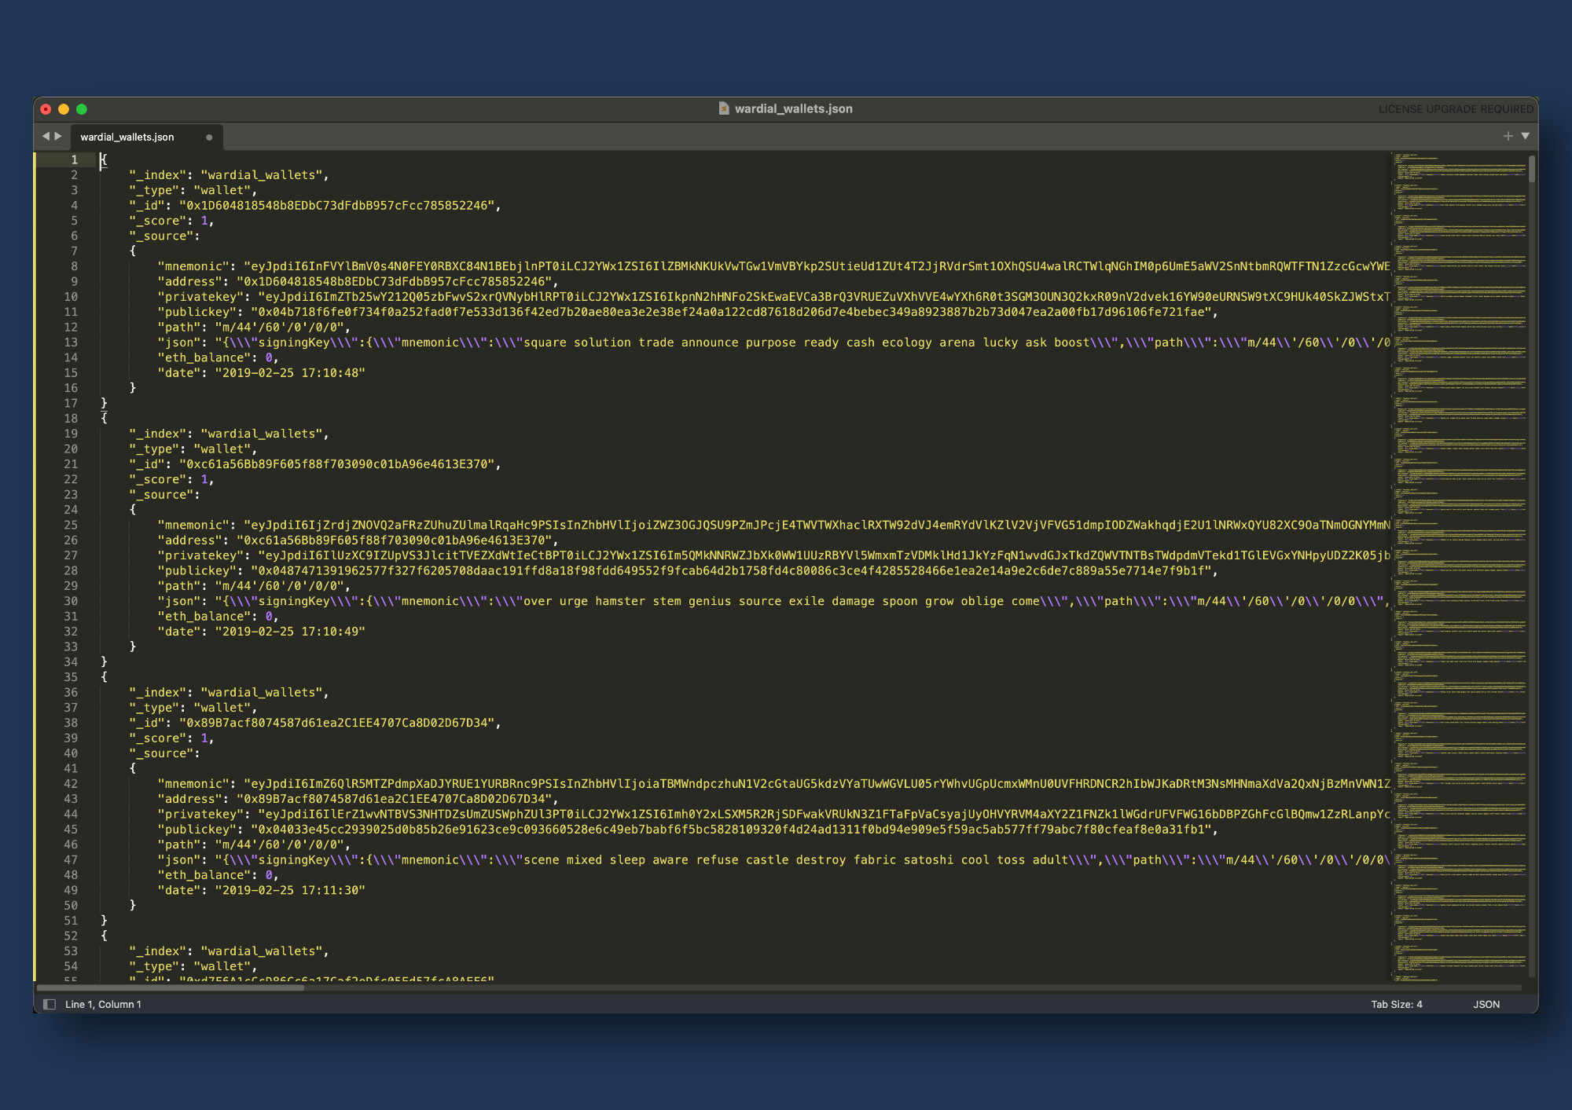Select the wardial_wallets.json tab

point(147,137)
